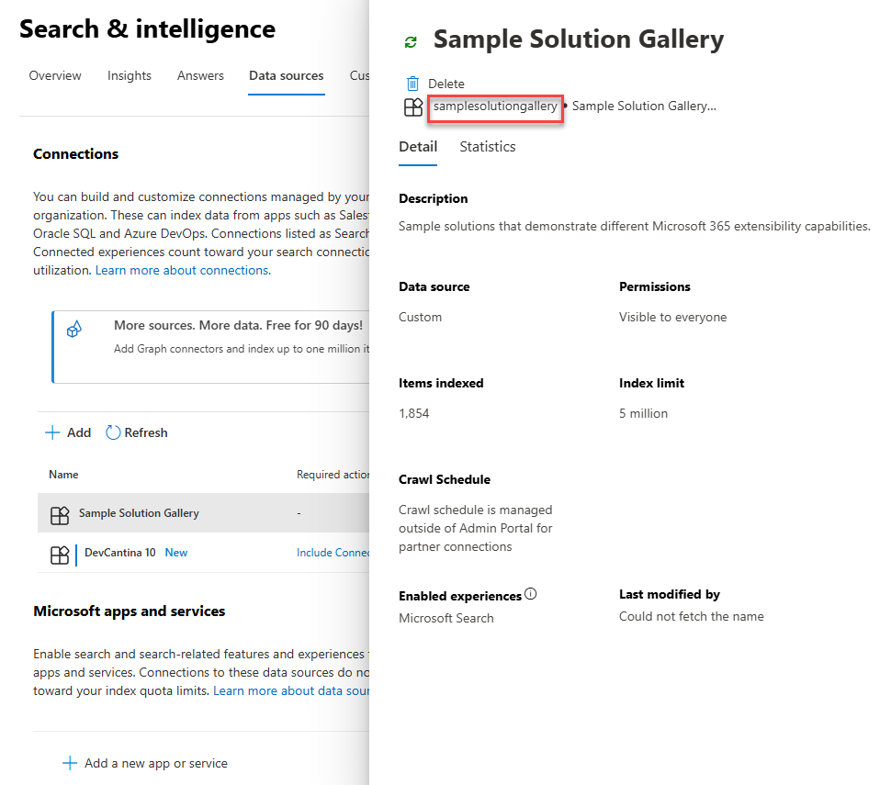This screenshot has width=891, height=785.
Task: Click the connector icon next to samplesolutiongallery
Action: pyautogui.click(x=413, y=107)
